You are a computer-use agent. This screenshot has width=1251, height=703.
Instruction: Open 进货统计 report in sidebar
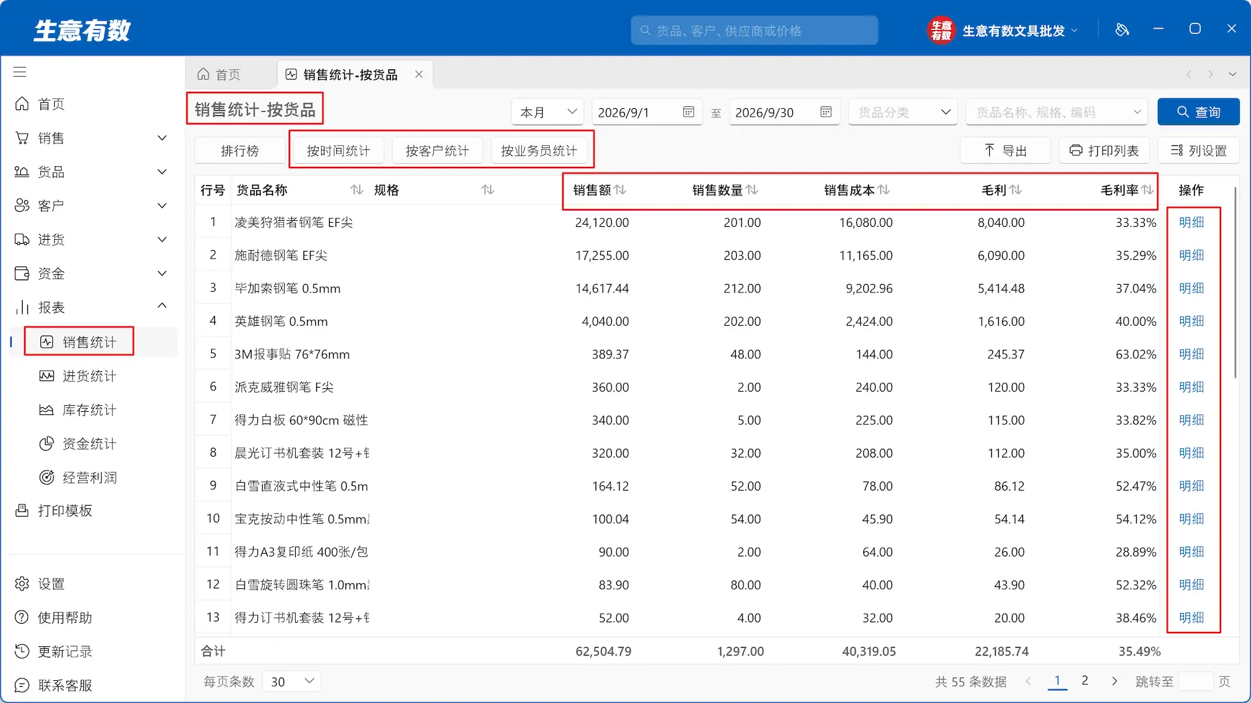[89, 376]
